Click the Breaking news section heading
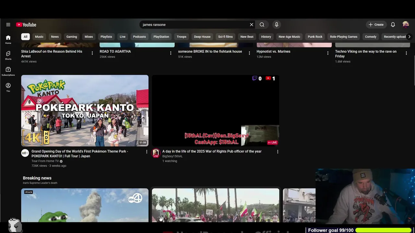 37,178
